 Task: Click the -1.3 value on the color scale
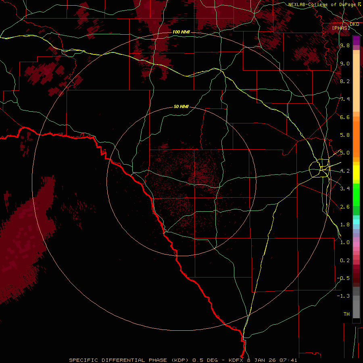[x=343, y=296]
